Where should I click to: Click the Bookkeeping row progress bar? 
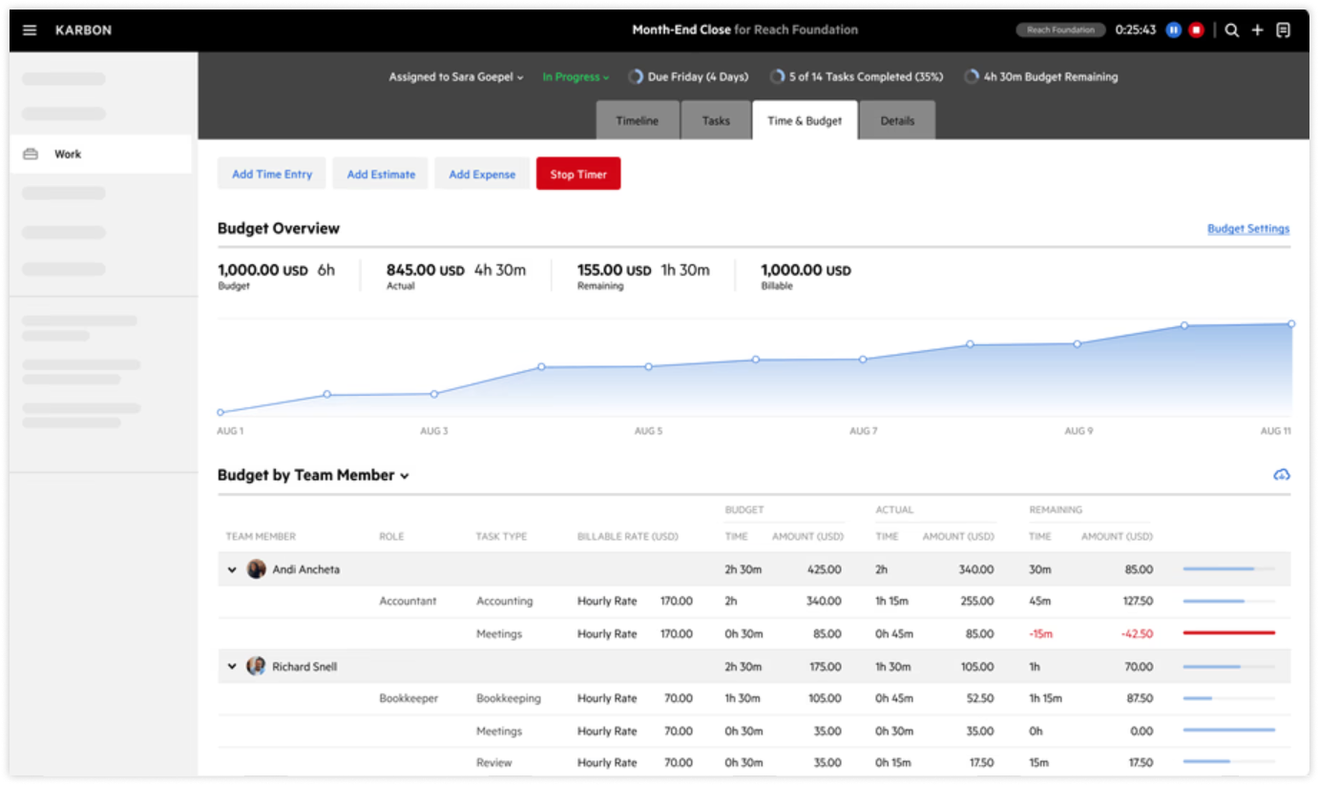[x=1229, y=699]
